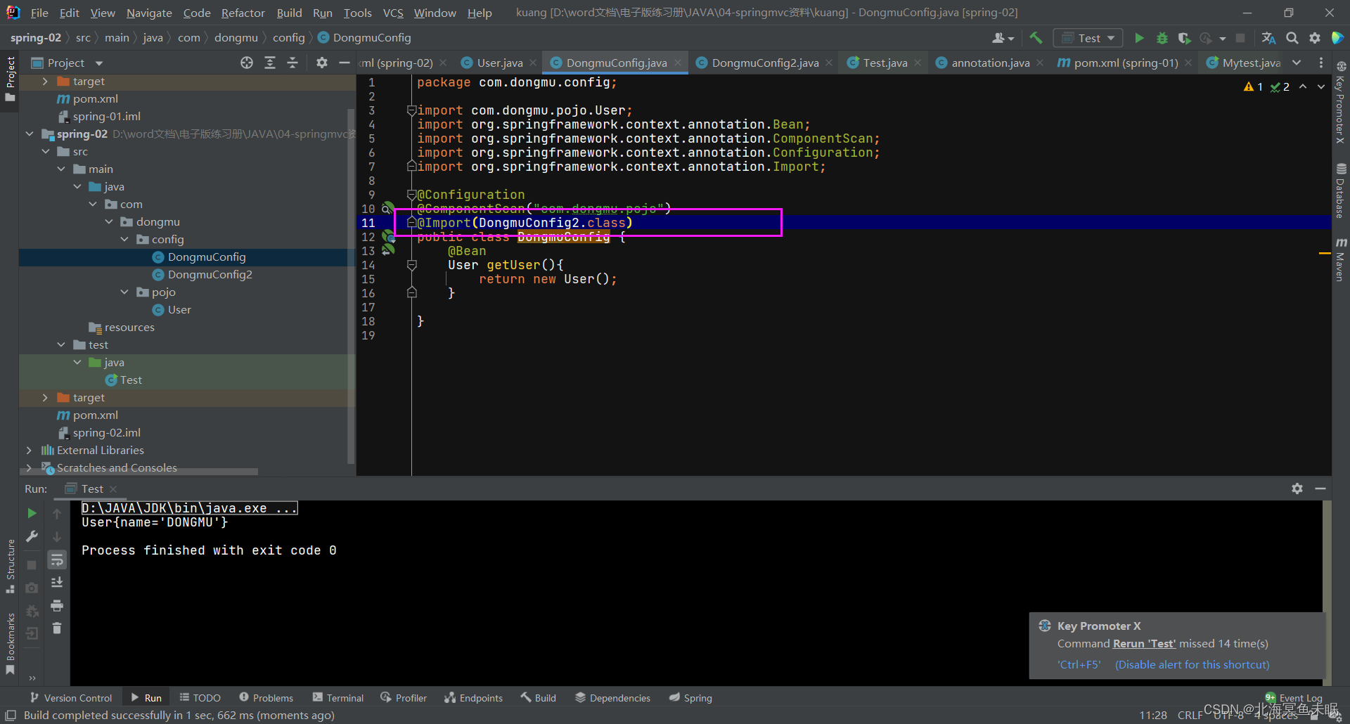Open editor tabs more options menu
Image resolution: width=1350 pixels, height=724 pixels.
[x=1320, y=63]
